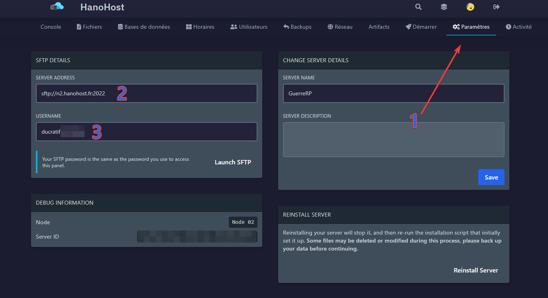Focus the Server Description text area
The width and height of the screenshot is (548, 298).
tap(393, 140)
